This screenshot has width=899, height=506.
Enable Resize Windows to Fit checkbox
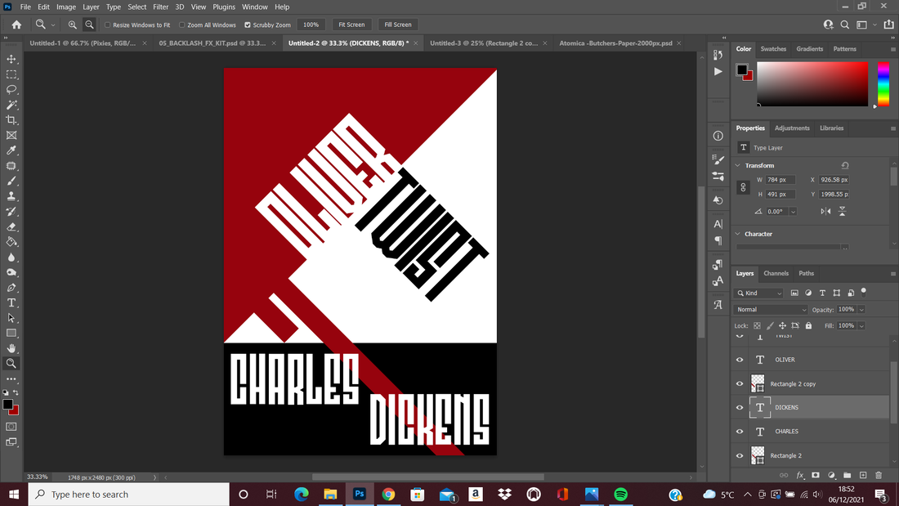[x=107, y=25]
